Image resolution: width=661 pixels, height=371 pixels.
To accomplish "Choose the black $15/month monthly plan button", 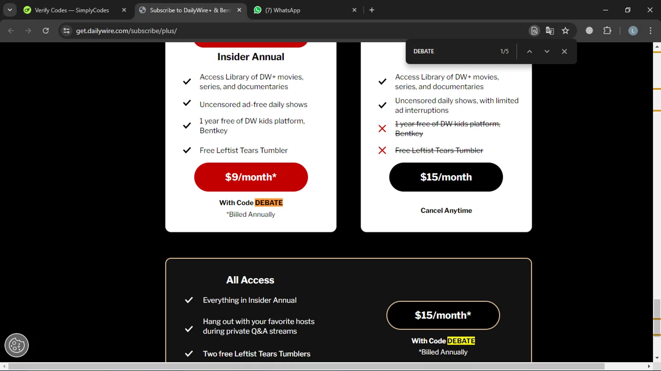I will coord(446,177).
